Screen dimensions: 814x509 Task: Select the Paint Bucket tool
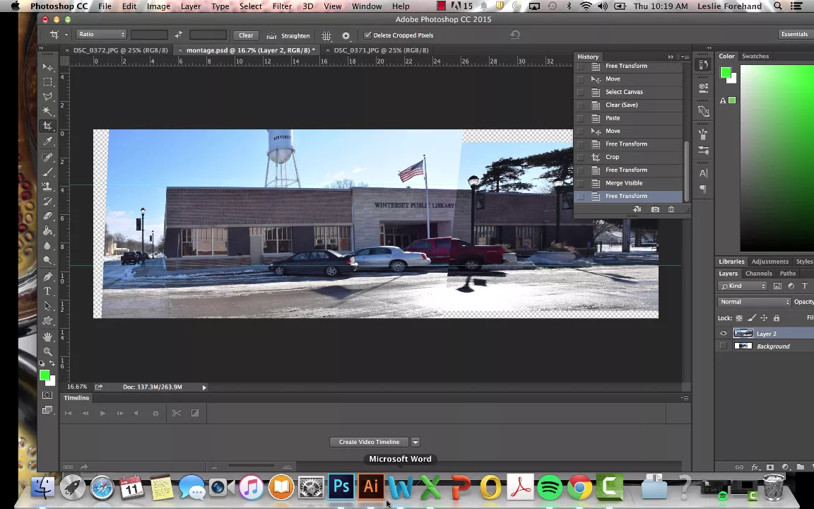point(47,230)
